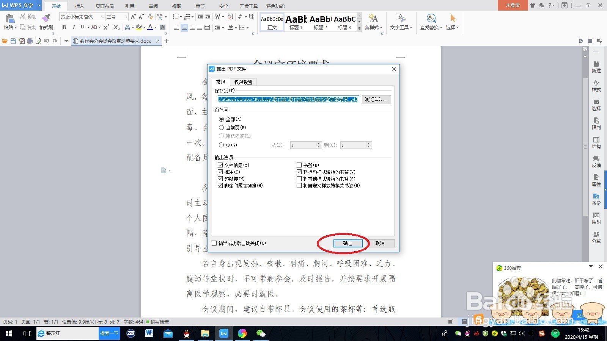Open the 新建 (New) sidebar icon
Viewport: 607px width, 341px height.
tap(596, 67)
